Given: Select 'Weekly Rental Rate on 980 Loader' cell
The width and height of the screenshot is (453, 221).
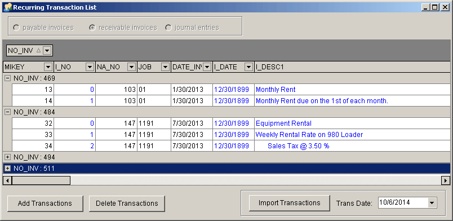Looking at the screenshot, I should [x=352, y=135].
